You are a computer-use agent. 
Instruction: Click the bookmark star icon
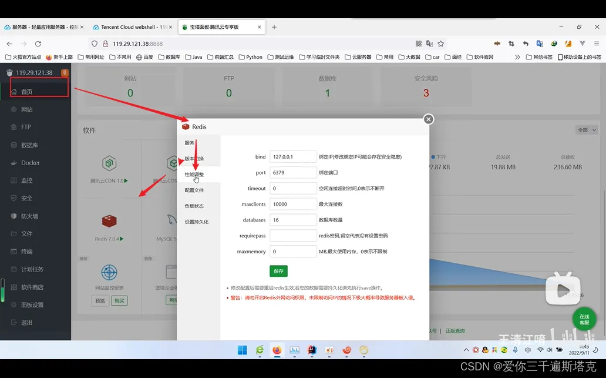[x=440, y=44]
